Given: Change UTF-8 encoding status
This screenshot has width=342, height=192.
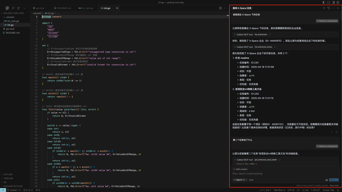Looking at the screenshot, I should click(291, 190).
